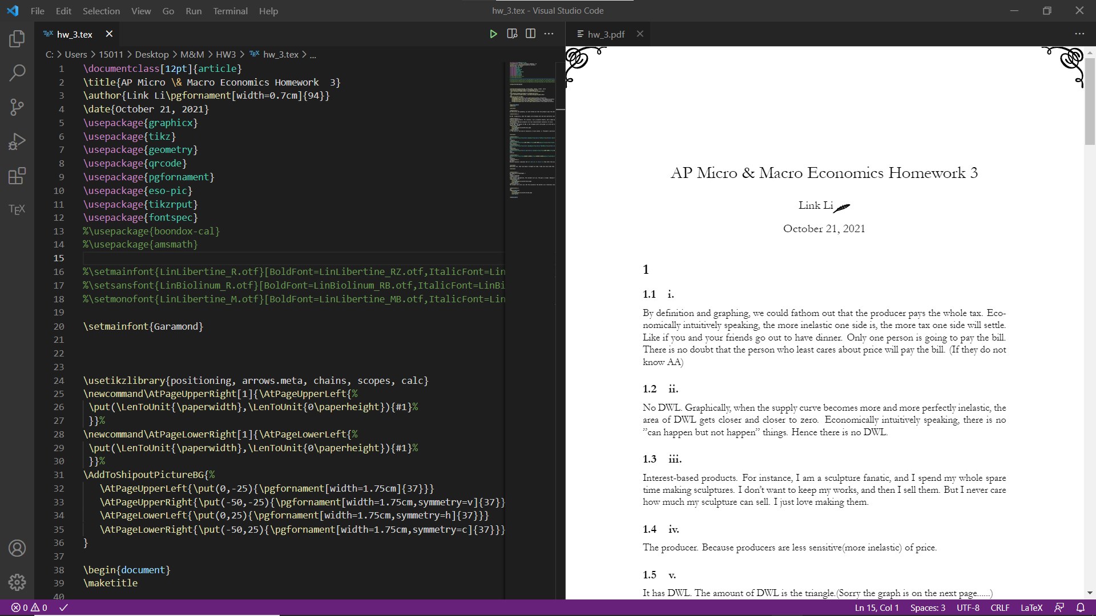Screen dimensions: 1096x616
Task: Open the Terminal menu
Action: (230, 11)
